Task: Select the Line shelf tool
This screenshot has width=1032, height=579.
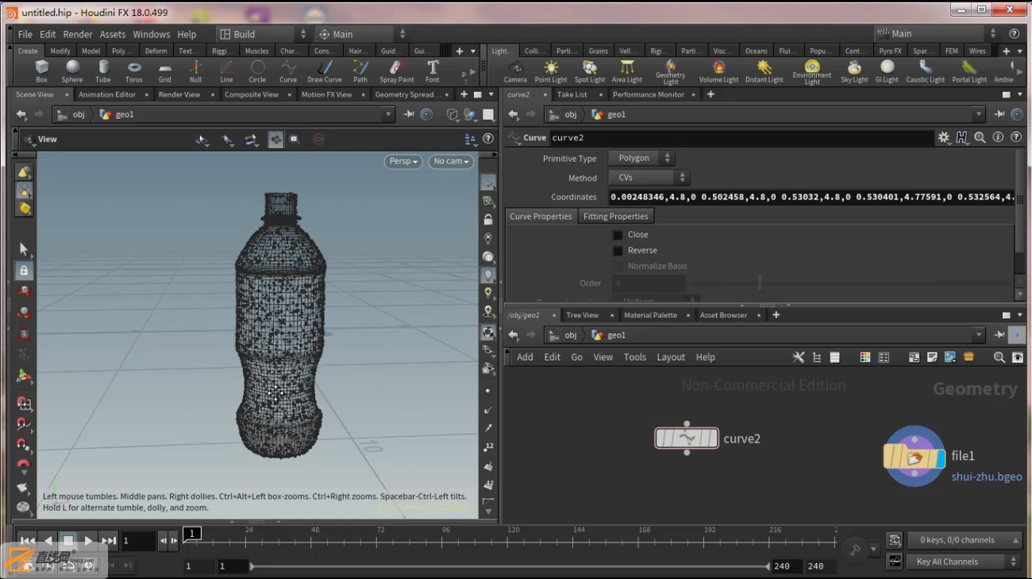Action: (x=226, y=71)
